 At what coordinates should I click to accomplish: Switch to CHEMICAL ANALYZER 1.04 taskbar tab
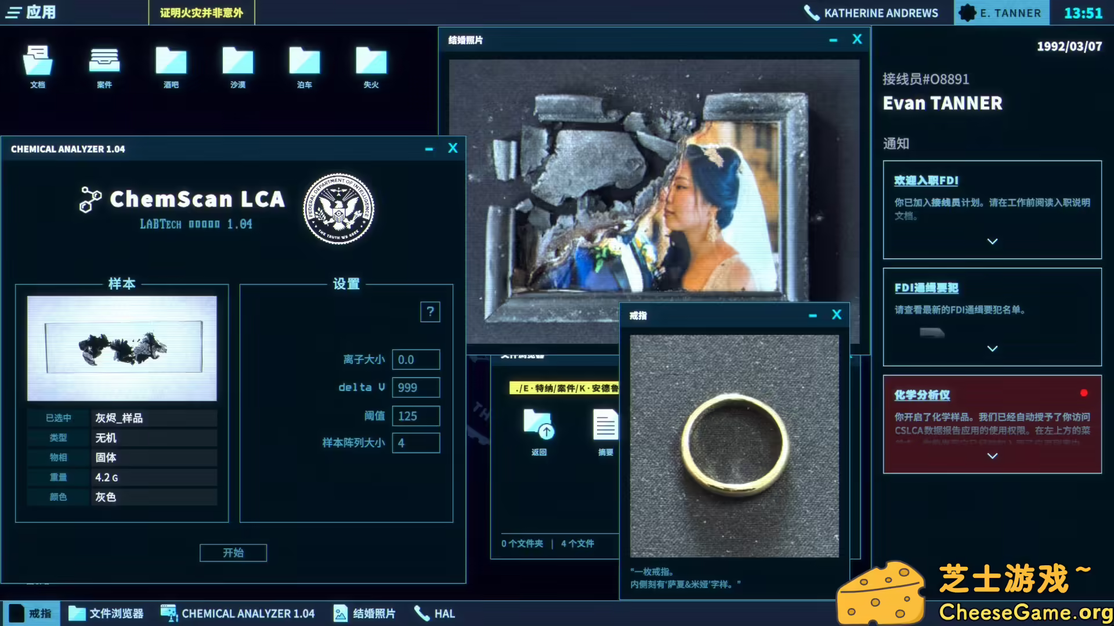point(238,613)
